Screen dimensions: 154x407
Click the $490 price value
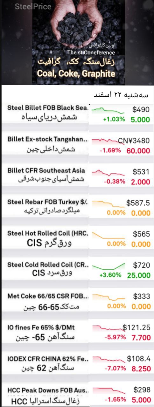pos(141,110)
